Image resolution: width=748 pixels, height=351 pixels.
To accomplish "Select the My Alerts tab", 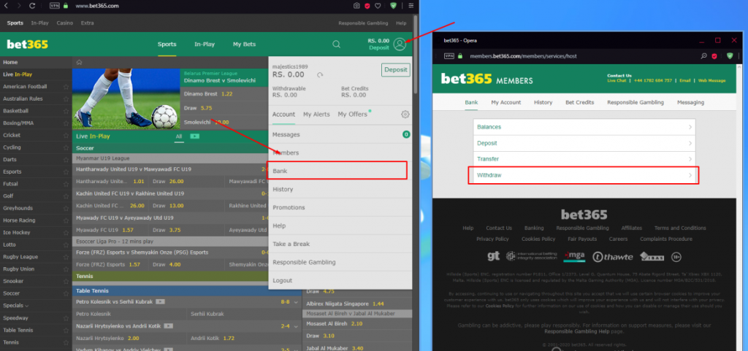I will pos(317,115).
